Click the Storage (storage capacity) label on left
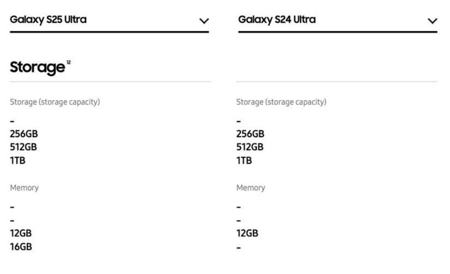This screenshot has height=274, width=450. coord(55,102)
